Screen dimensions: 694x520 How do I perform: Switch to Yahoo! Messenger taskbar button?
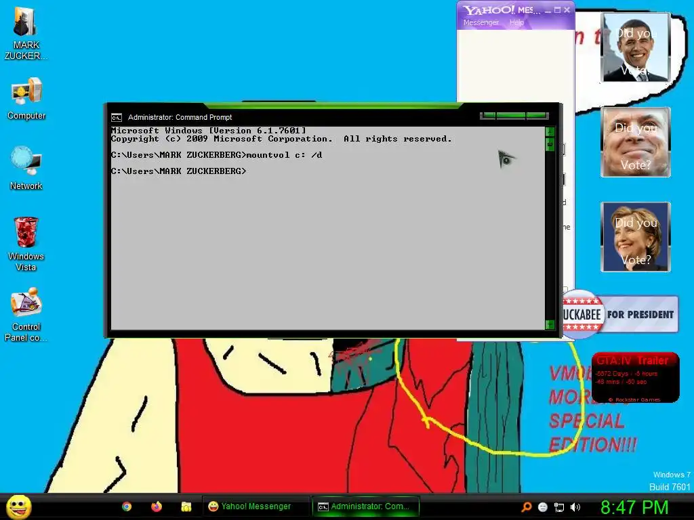(256, 506)
